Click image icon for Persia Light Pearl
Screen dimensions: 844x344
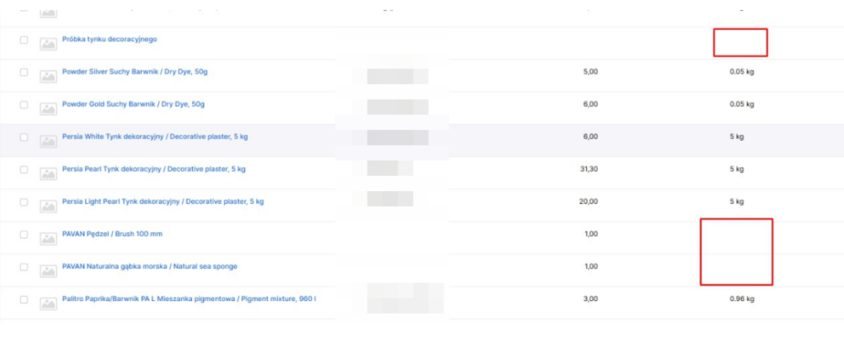pyautogui.click(x=48, y=203)
